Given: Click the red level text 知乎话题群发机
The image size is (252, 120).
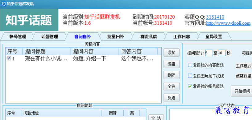Looking at the screenshot, I should coord(102,17).
